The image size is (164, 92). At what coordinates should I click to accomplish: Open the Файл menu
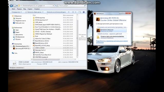click(14, 9)
